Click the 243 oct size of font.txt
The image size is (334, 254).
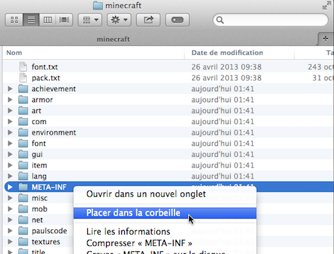pyautogui.click(x=321, y=67)
